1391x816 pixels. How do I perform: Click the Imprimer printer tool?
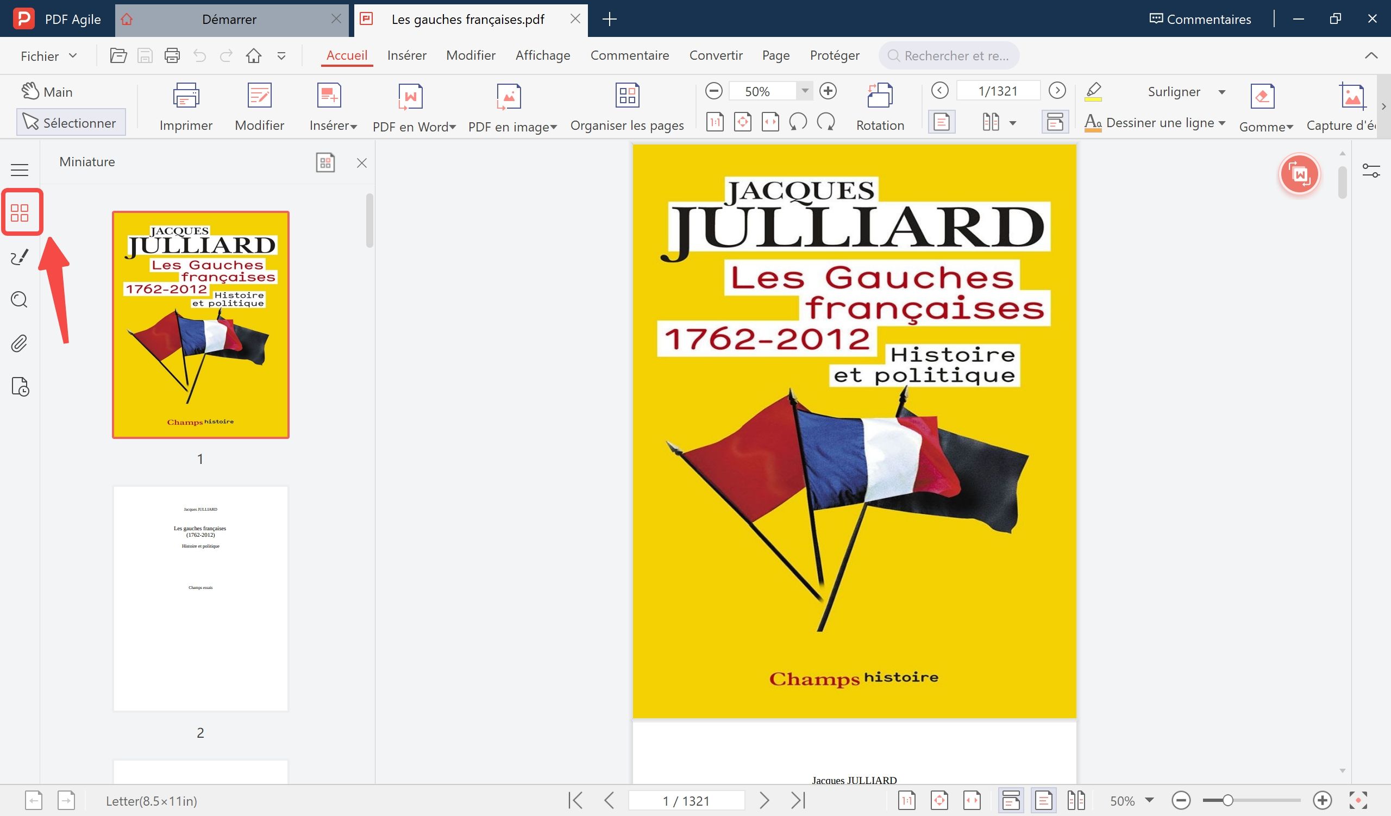point(186,108)
